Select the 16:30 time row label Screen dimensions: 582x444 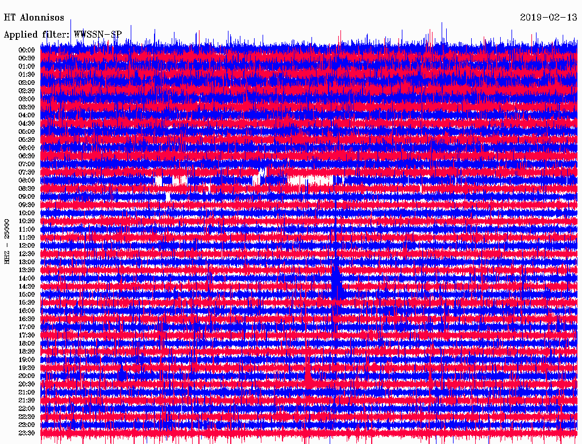point(27,319)
